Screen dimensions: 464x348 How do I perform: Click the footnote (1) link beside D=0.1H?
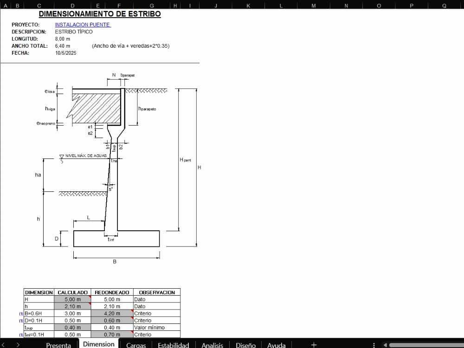tap(21, 321)
